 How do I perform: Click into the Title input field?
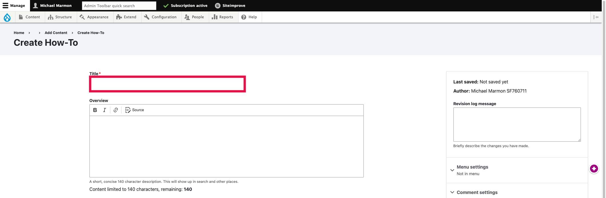pyautogui.click(x=167, y=84)
